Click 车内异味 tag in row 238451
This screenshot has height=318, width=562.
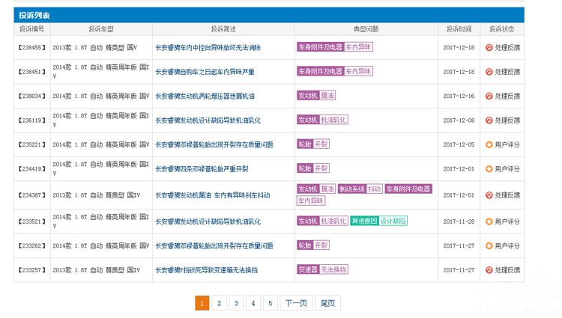point(358,71)
